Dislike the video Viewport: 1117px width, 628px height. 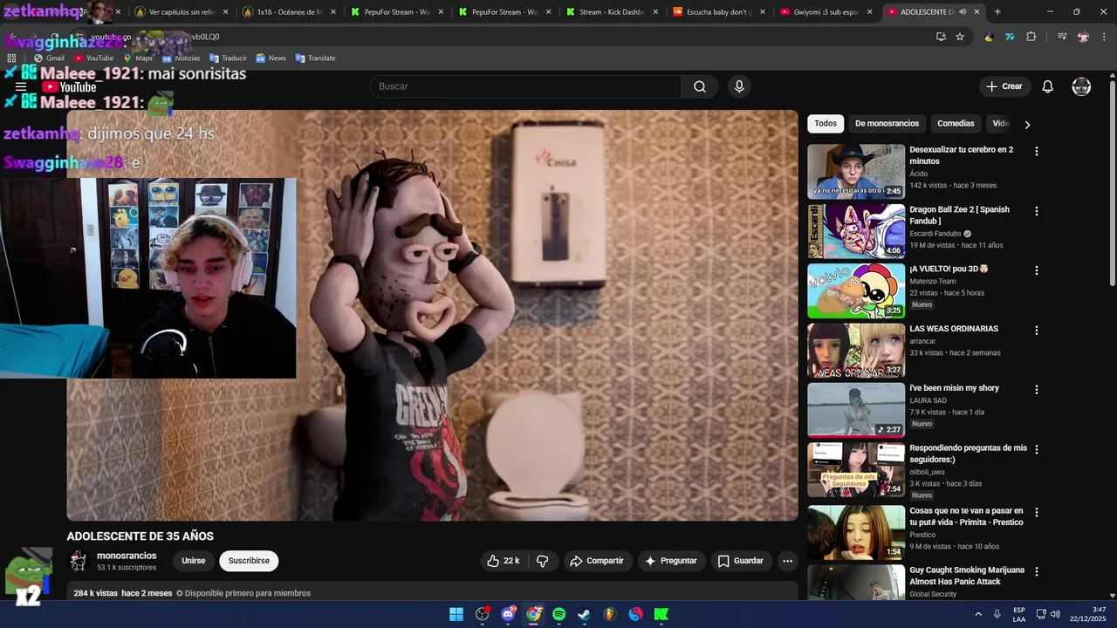[x=542, y=561]
